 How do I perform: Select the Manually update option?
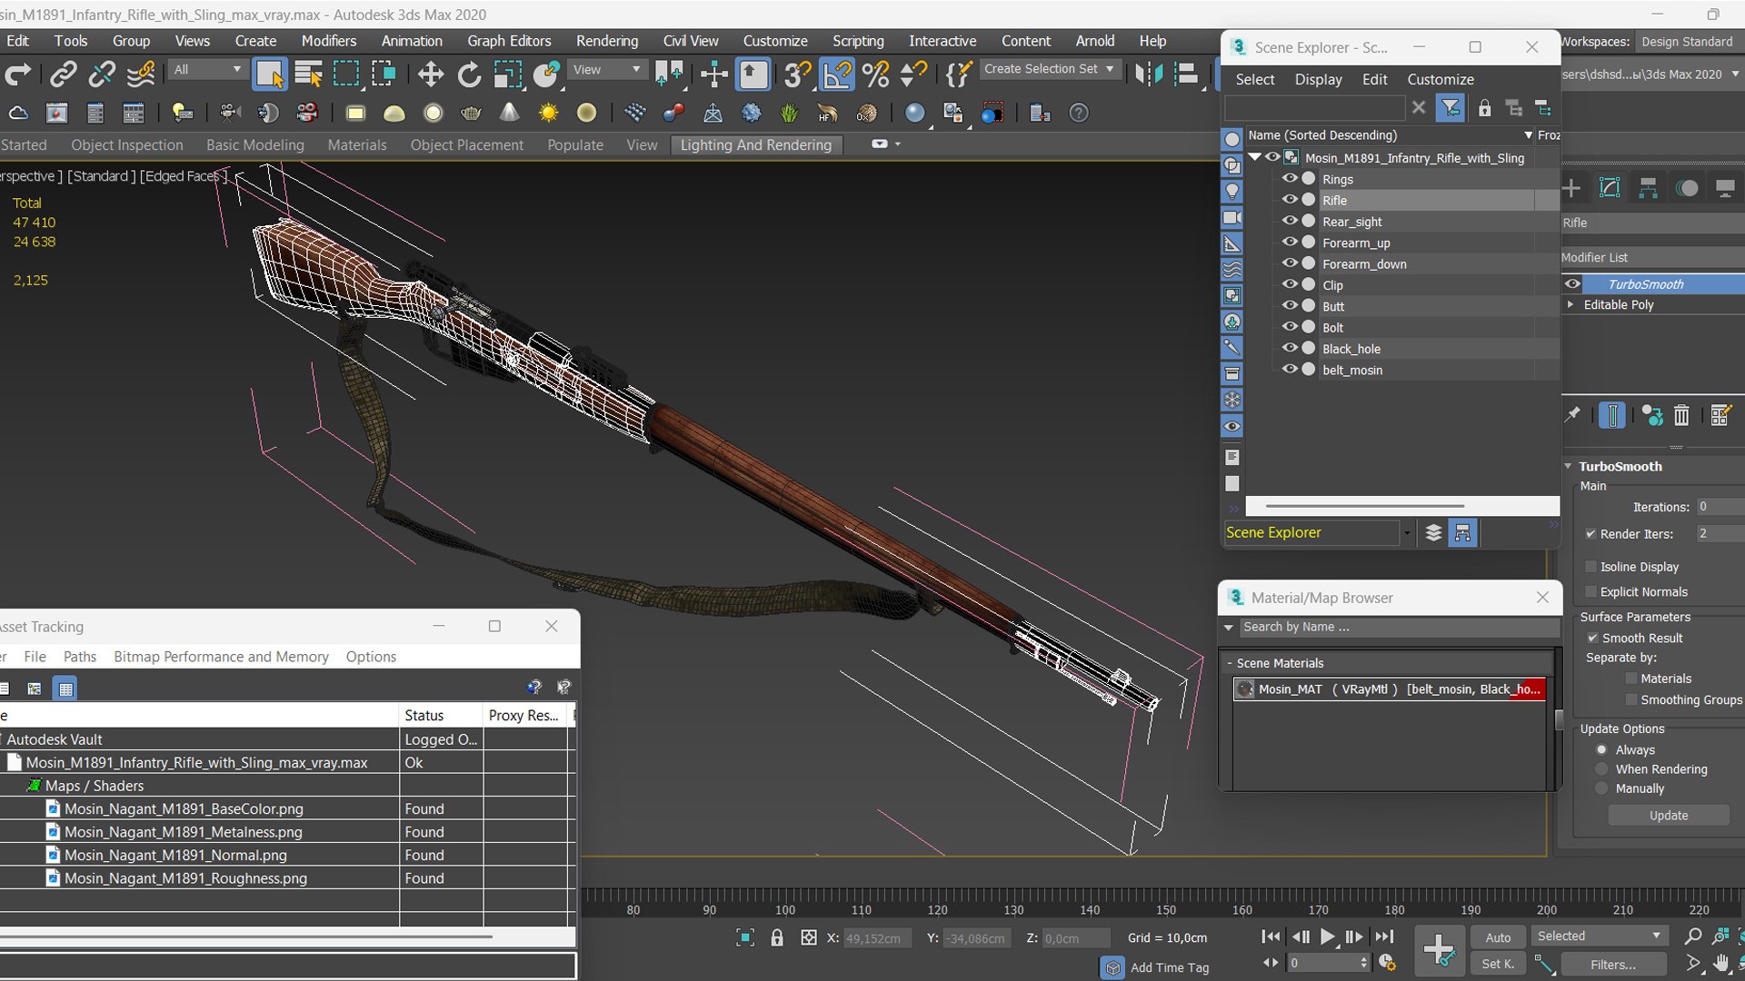tap(1601, 789)
